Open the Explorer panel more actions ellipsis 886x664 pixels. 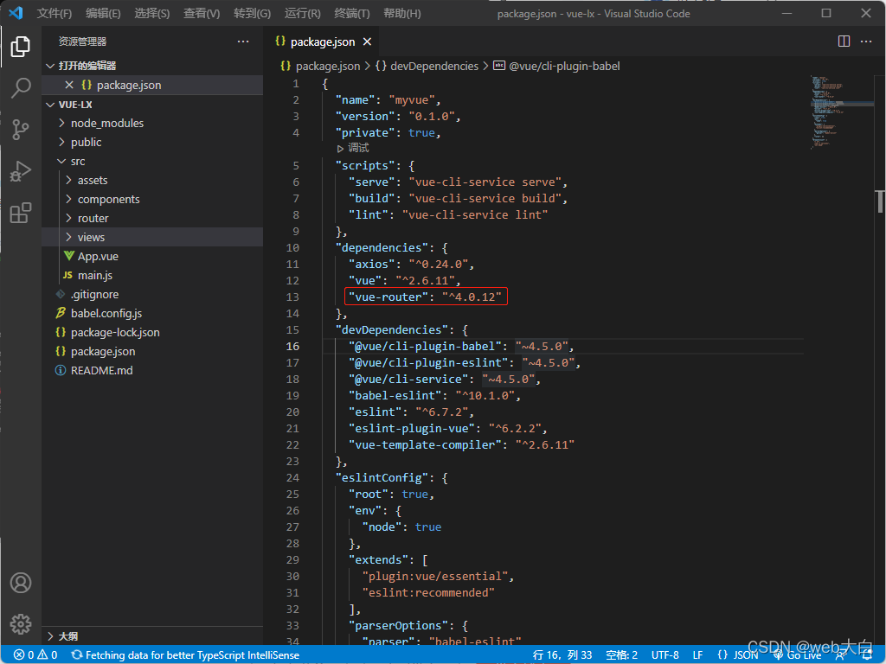click(243, 41)
